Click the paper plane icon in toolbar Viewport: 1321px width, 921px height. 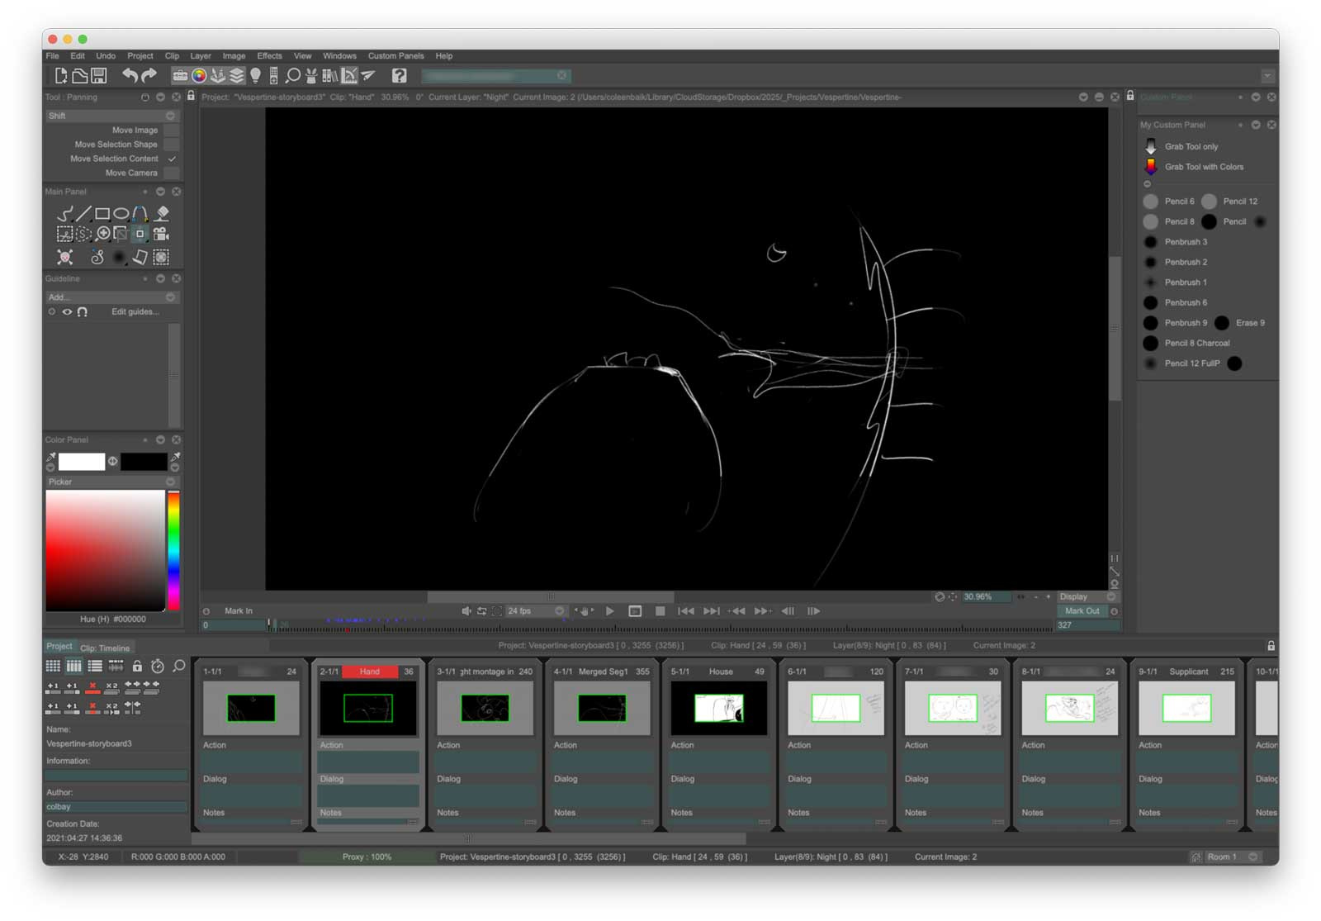tap(368, 76)
